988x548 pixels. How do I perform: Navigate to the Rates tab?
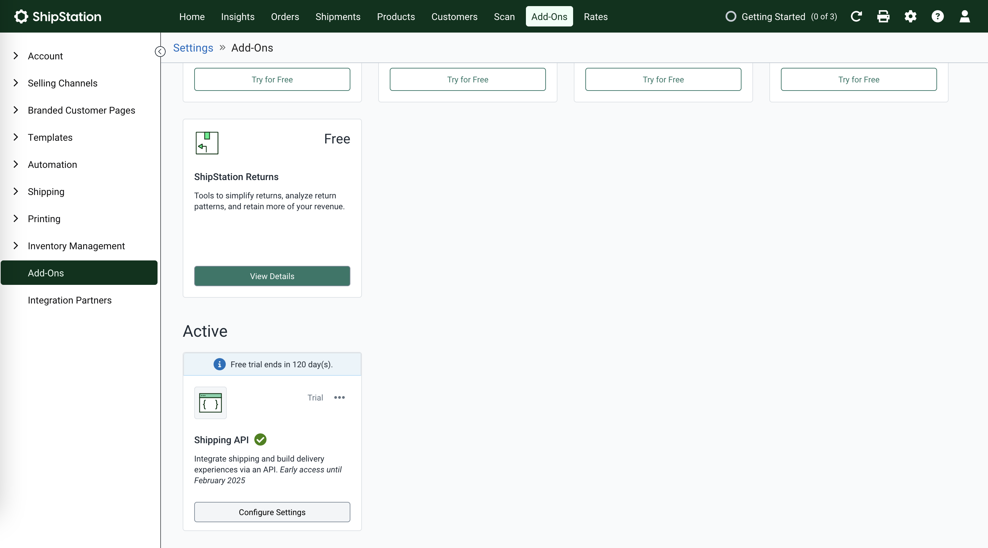pyautogui.click(x=595, y=17)
